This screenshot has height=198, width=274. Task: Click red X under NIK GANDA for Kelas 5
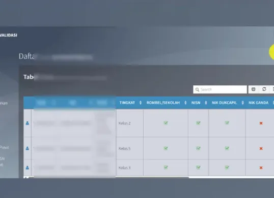[x=261, y=148]
